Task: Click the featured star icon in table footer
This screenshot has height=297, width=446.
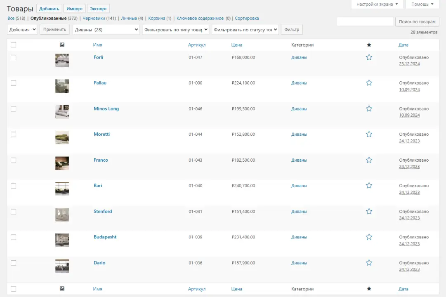Action: (369, 289)
